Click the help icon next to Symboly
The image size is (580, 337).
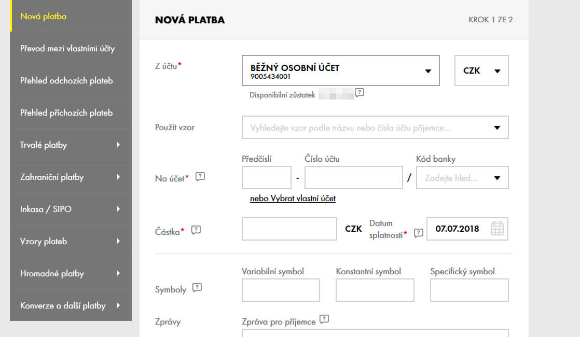point(196,289)
